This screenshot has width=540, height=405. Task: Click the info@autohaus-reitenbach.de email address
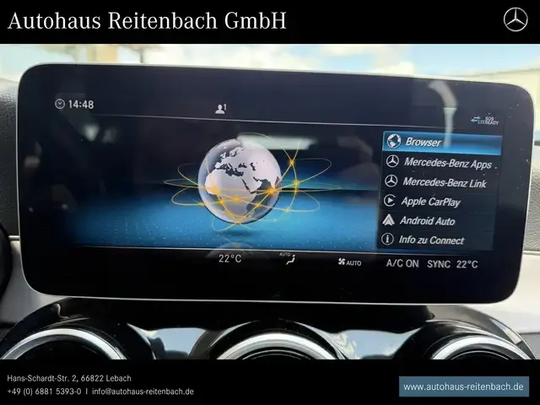pos(143,391)
